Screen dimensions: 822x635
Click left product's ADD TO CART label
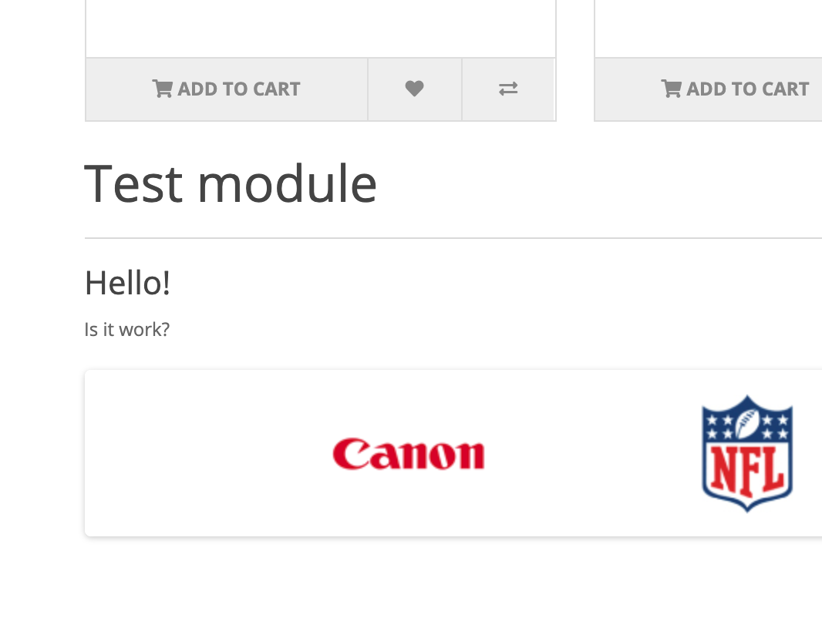click(x=239, y=89)
